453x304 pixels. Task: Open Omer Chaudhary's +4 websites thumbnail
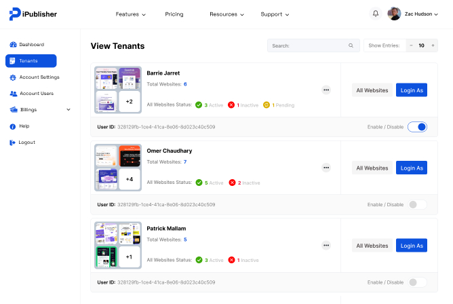click(x=130, y=179)
